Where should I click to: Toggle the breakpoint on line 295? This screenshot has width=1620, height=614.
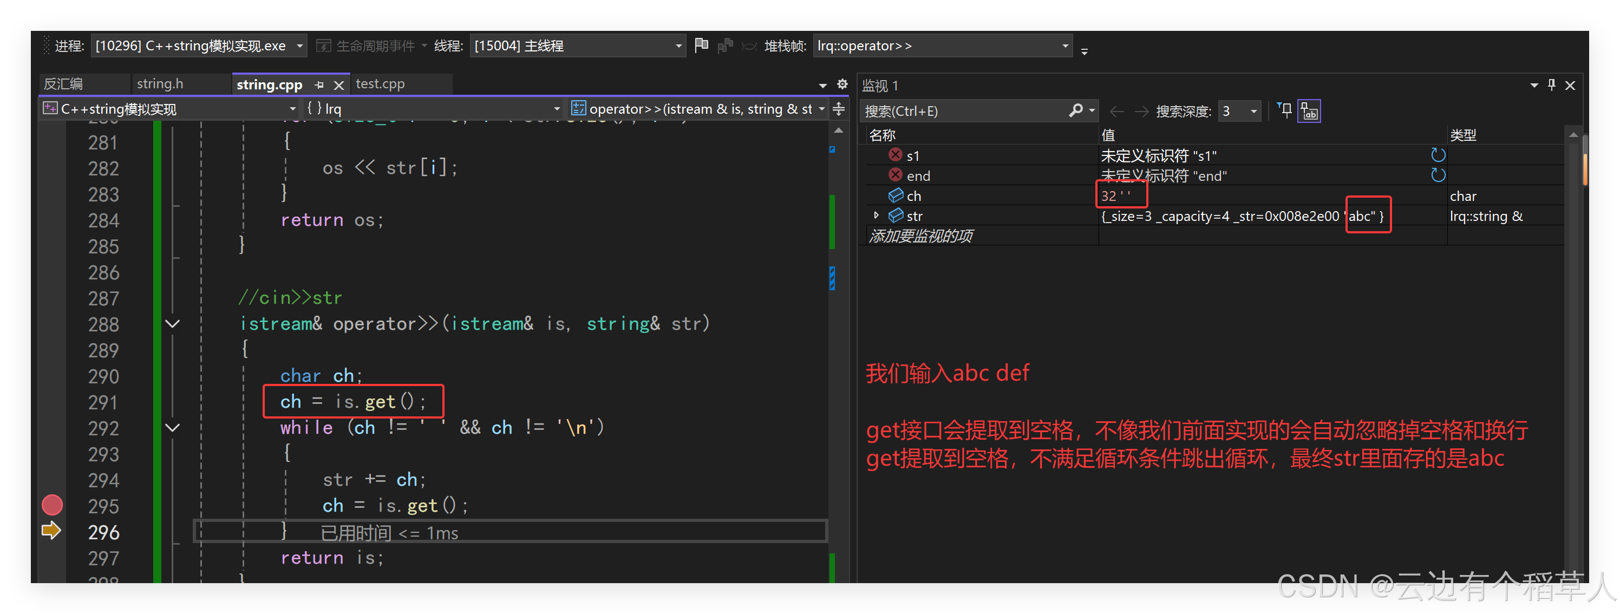[52, 505]
